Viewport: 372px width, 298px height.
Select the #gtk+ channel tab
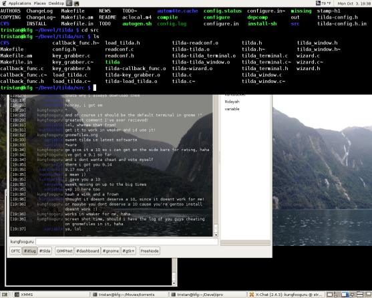[128, 251]
